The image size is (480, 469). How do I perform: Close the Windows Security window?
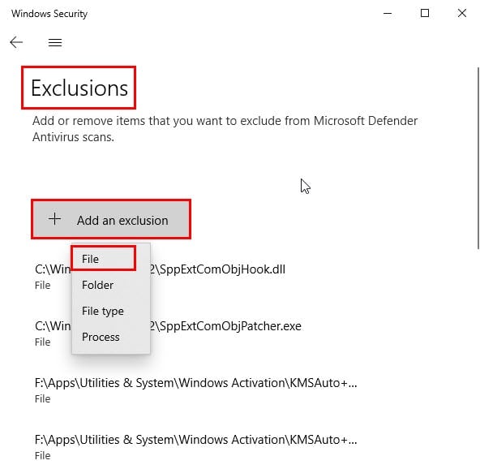click(x=462, y=13)
